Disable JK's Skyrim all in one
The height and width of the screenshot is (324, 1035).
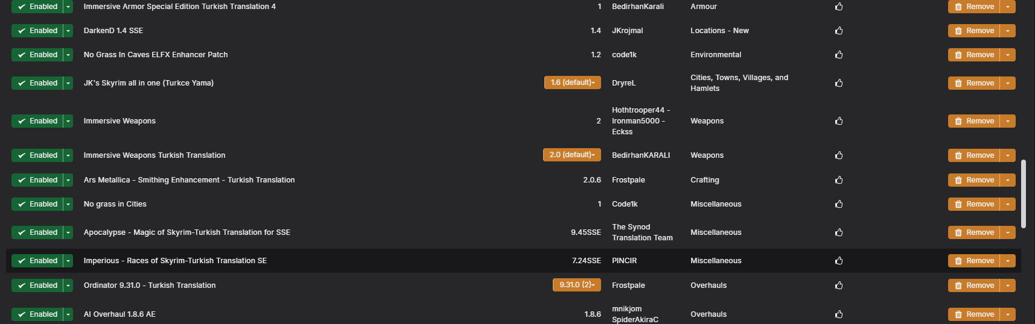point(37,83)
